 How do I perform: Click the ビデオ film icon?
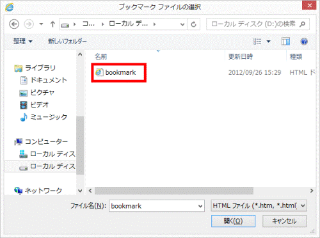[24, 105]
